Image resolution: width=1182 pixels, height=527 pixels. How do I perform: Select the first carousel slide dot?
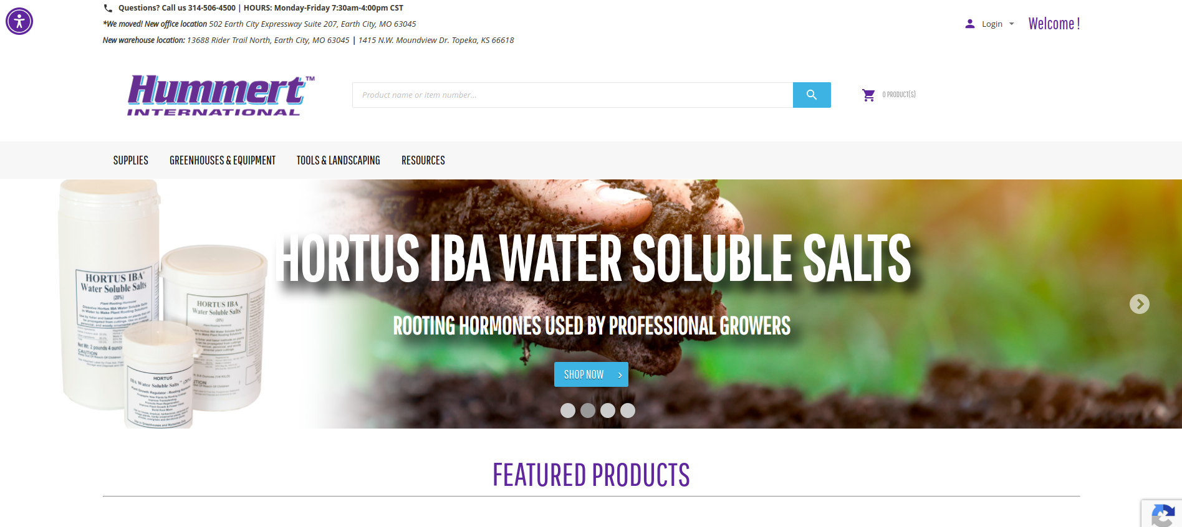click(x=568, y=411)
